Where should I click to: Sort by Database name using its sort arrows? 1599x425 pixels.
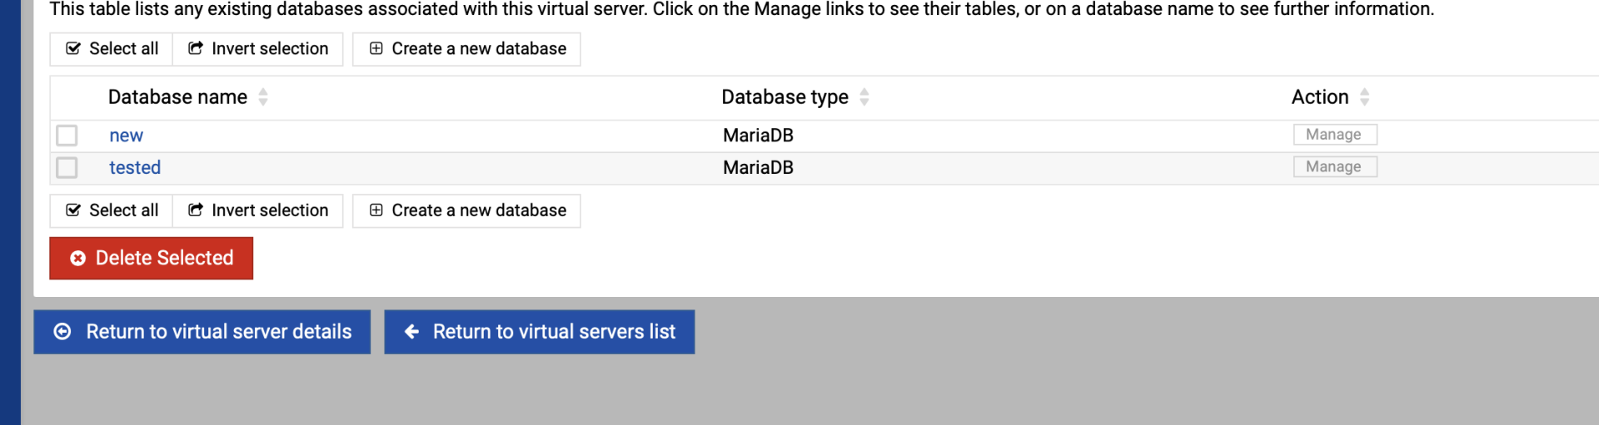(263, 97)
